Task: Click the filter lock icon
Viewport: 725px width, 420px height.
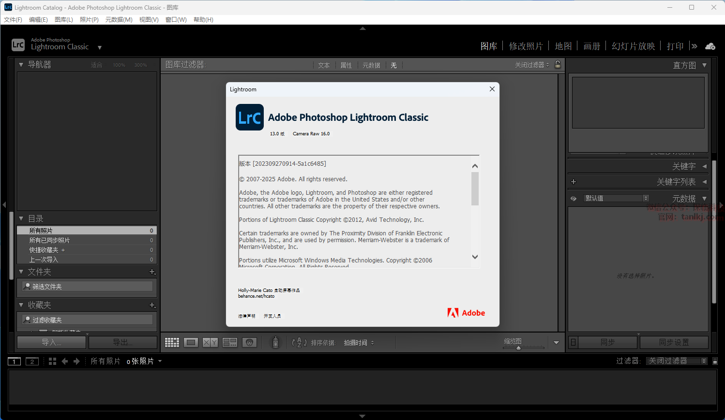Action: click(558, 64)
